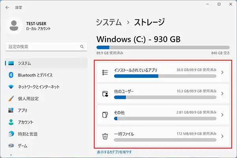This screenshot has height=158, width=237.
Task: Select システム in the sidebar
Action: tap(46, 63)
